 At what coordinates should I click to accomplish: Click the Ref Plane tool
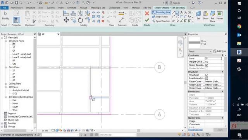pos(212,16)
